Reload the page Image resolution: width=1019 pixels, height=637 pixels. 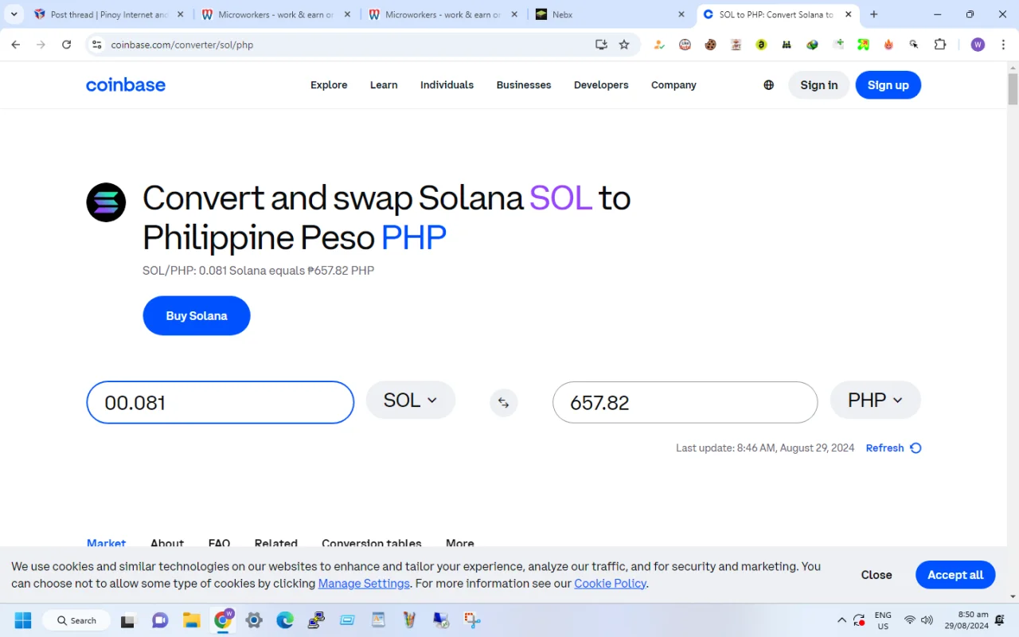tap(67, 45)
